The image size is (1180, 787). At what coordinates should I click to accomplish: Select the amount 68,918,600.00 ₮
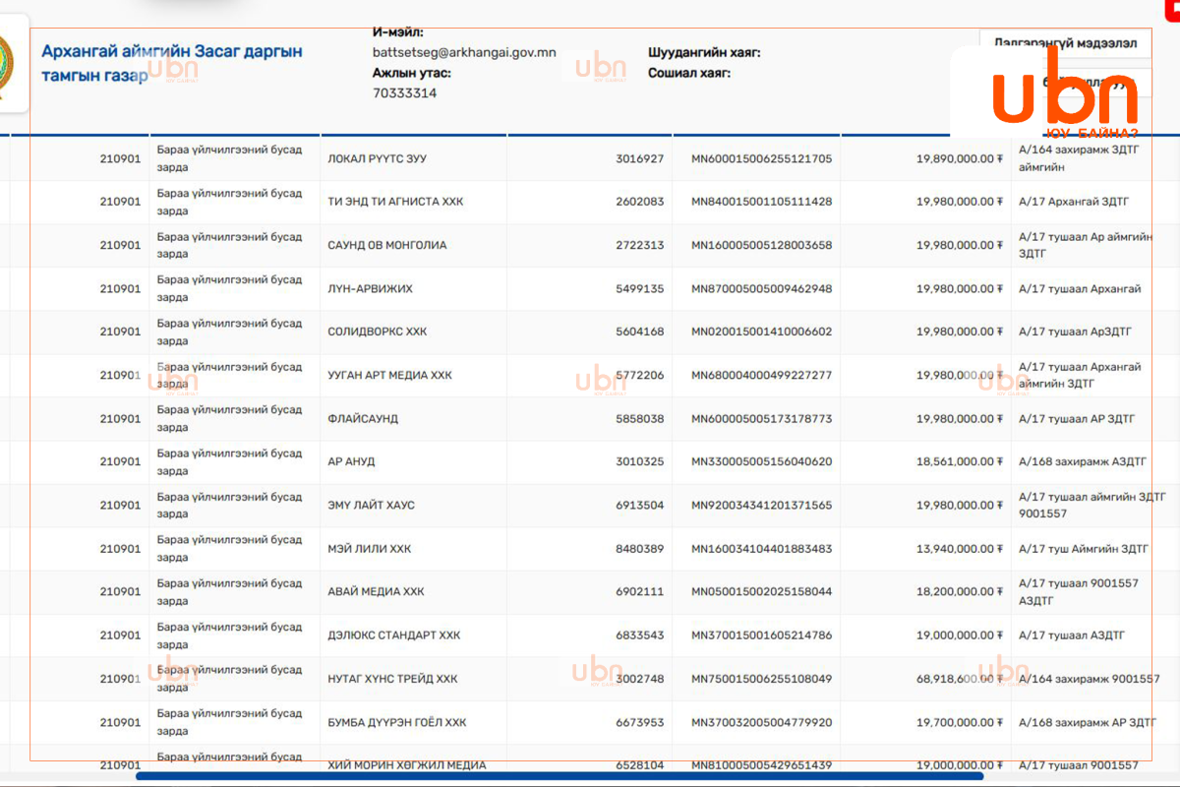click(960, 679)
